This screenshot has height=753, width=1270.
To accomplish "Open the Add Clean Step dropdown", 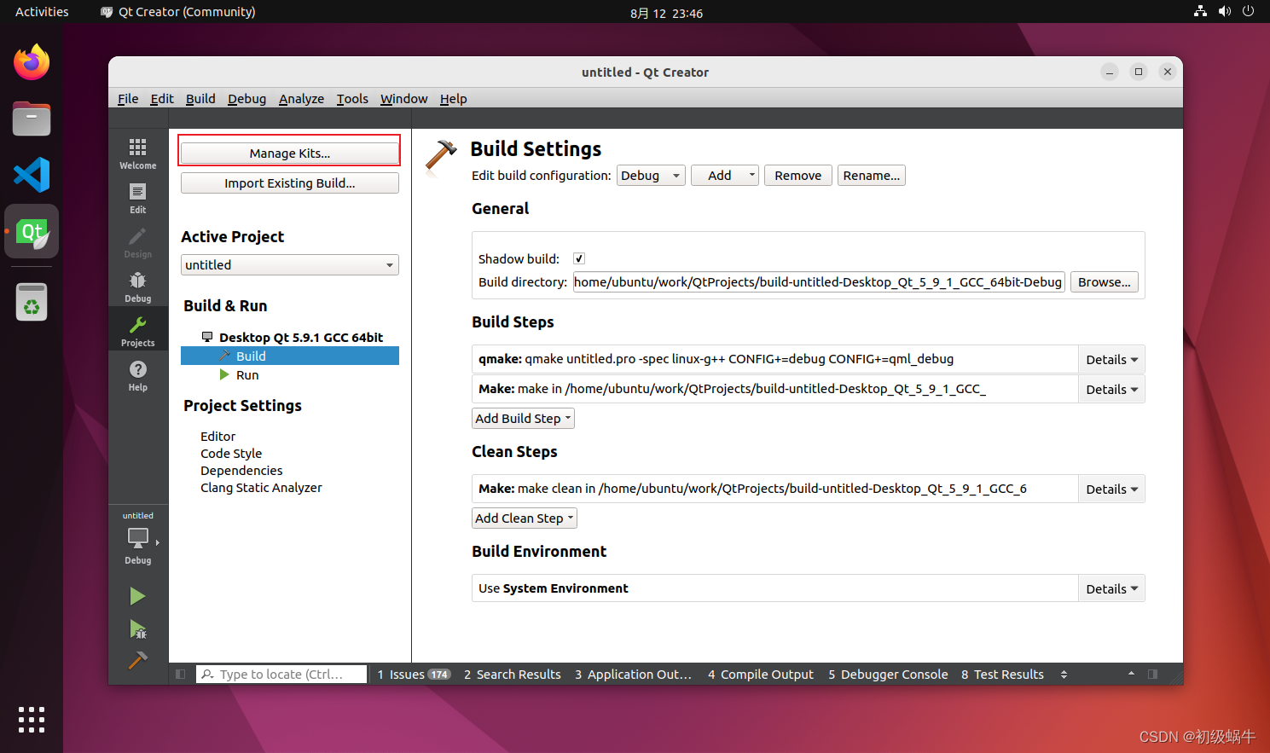I will tap(525, 518).
